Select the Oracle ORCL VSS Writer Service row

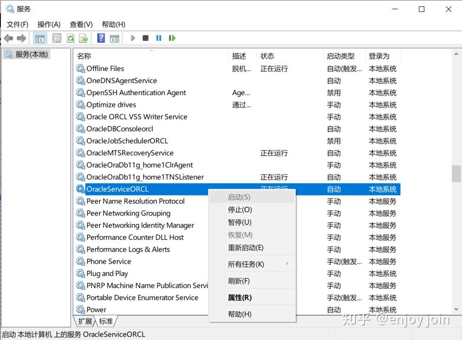[x=237, y=117]
